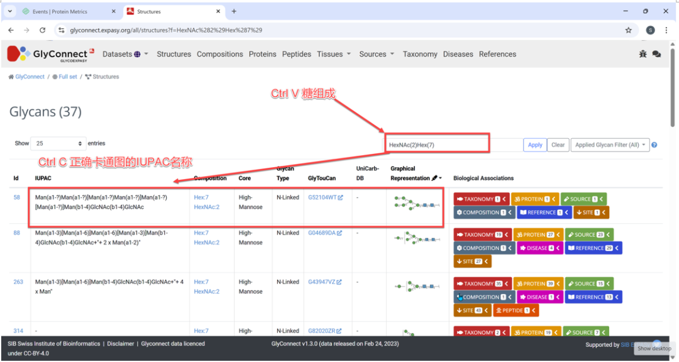Viewport: 679px width, 362px height.
Task: Click the blue help question mark icon
Action: point(654,145)
